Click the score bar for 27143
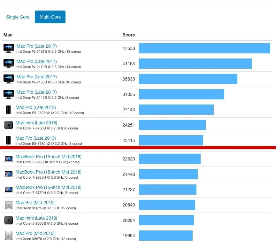Image resolution: width=276 pixels, height=241 pixels. tap(176, 110)
